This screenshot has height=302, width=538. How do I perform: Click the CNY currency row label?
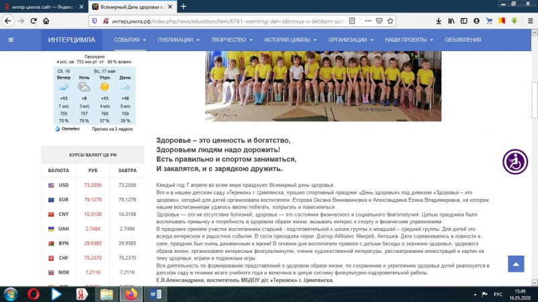click(63, 214)
